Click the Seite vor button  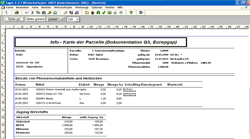tap(14, 19)
